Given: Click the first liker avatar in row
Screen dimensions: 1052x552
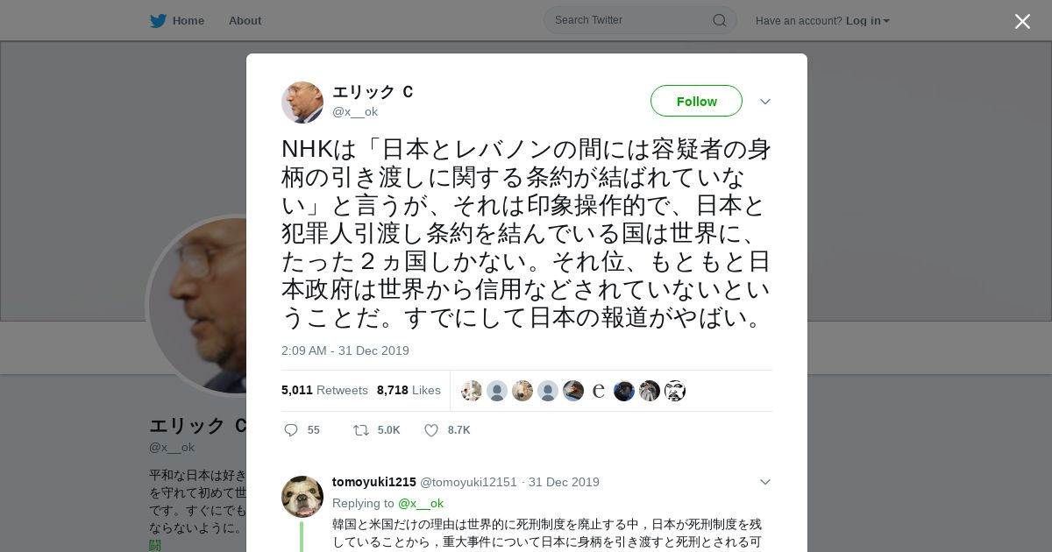Looking at the screenshot, I should pos(472,391).
